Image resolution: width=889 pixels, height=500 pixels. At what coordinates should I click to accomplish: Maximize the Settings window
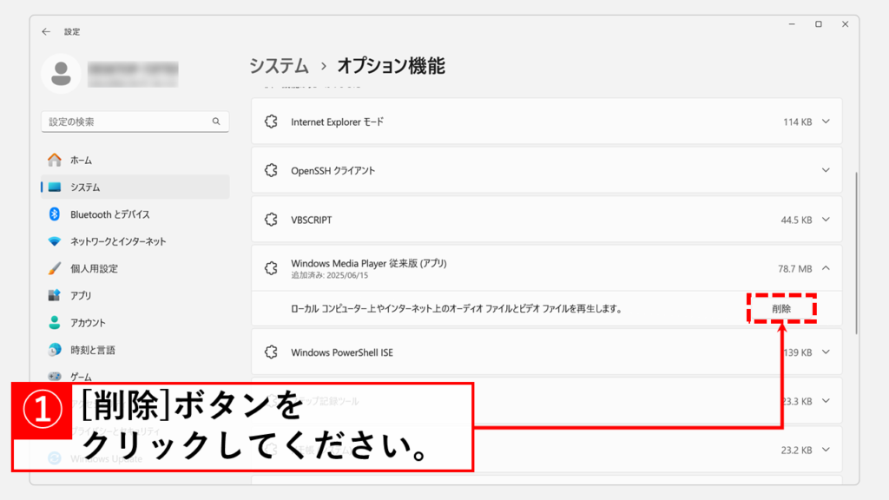[x=818, y=24]
